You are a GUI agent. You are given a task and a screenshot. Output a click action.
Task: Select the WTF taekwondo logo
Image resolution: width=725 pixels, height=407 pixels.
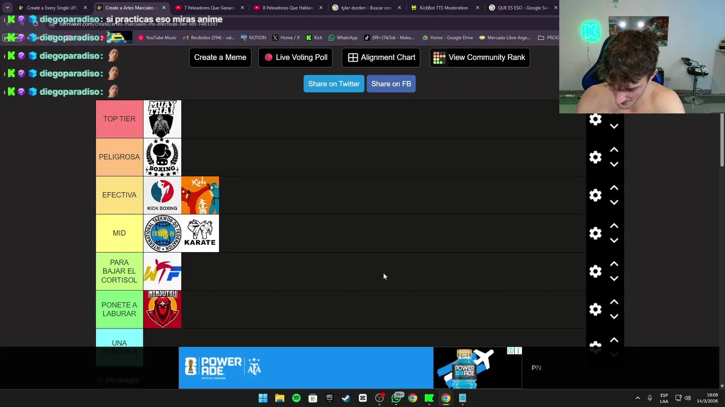[x=162, y=271]
